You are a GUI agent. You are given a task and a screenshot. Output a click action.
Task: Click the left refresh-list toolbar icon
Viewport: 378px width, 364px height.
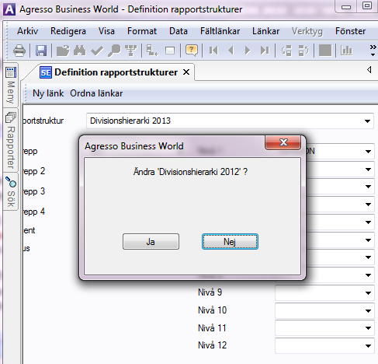point(286,51)
